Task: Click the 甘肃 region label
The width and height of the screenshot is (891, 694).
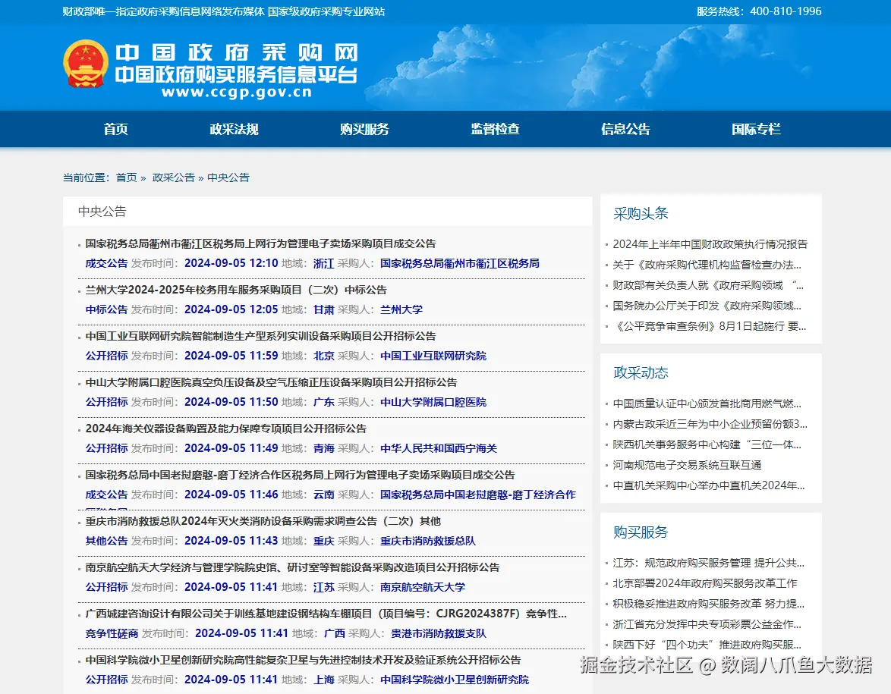Action: pos(324,309)
